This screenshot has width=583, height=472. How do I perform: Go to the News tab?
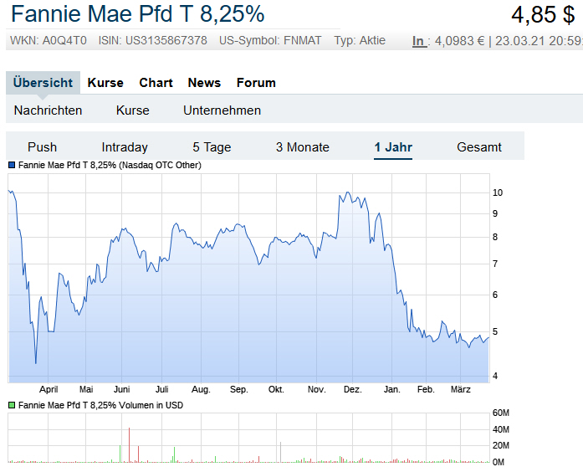[204, 83]
